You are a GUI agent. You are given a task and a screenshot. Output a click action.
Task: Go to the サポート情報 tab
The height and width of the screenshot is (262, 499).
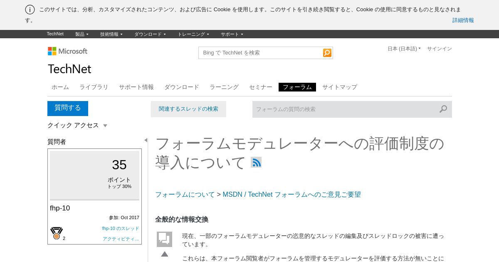tap(136, 87)
